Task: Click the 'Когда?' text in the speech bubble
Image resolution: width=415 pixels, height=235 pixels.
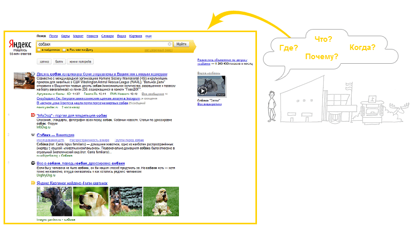Action: (x=362, y=47)
